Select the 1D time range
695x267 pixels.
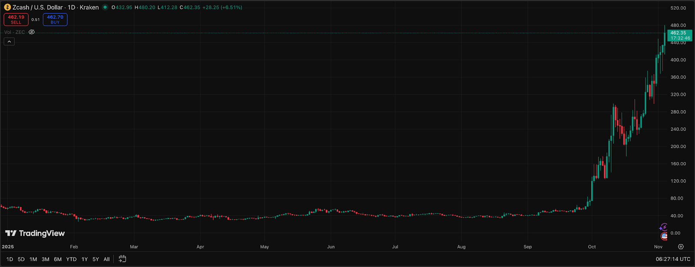(x=10, y=259)
